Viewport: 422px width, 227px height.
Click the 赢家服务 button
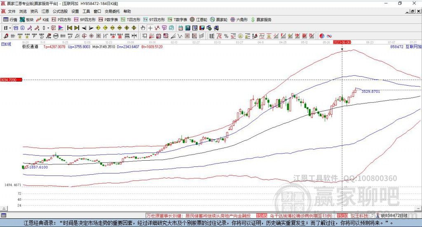tap(261, 19)
